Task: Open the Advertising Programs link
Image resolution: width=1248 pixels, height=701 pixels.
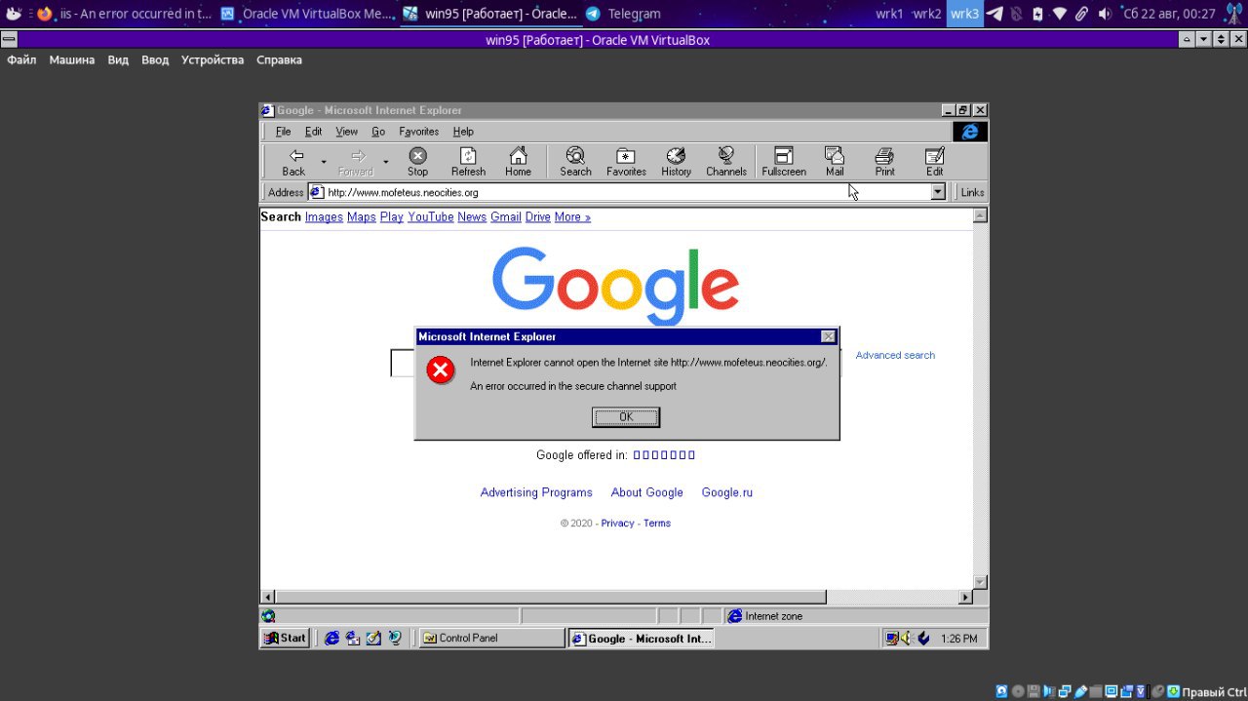Action: (536, 492)
